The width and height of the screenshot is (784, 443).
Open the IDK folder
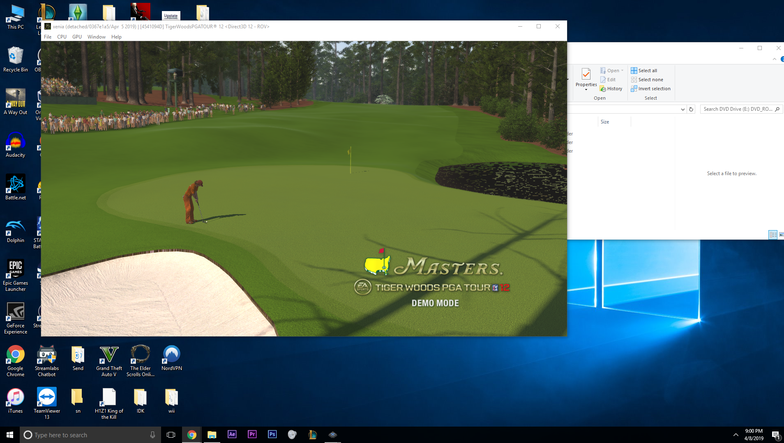[141, 400]
